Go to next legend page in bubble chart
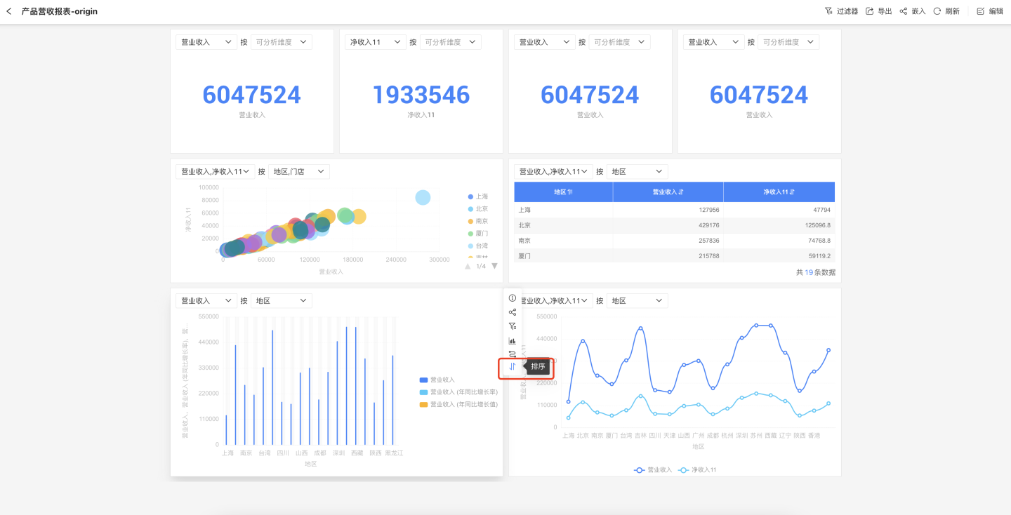The height and width of the screenshot is (515, 1011). coord(494,266)
